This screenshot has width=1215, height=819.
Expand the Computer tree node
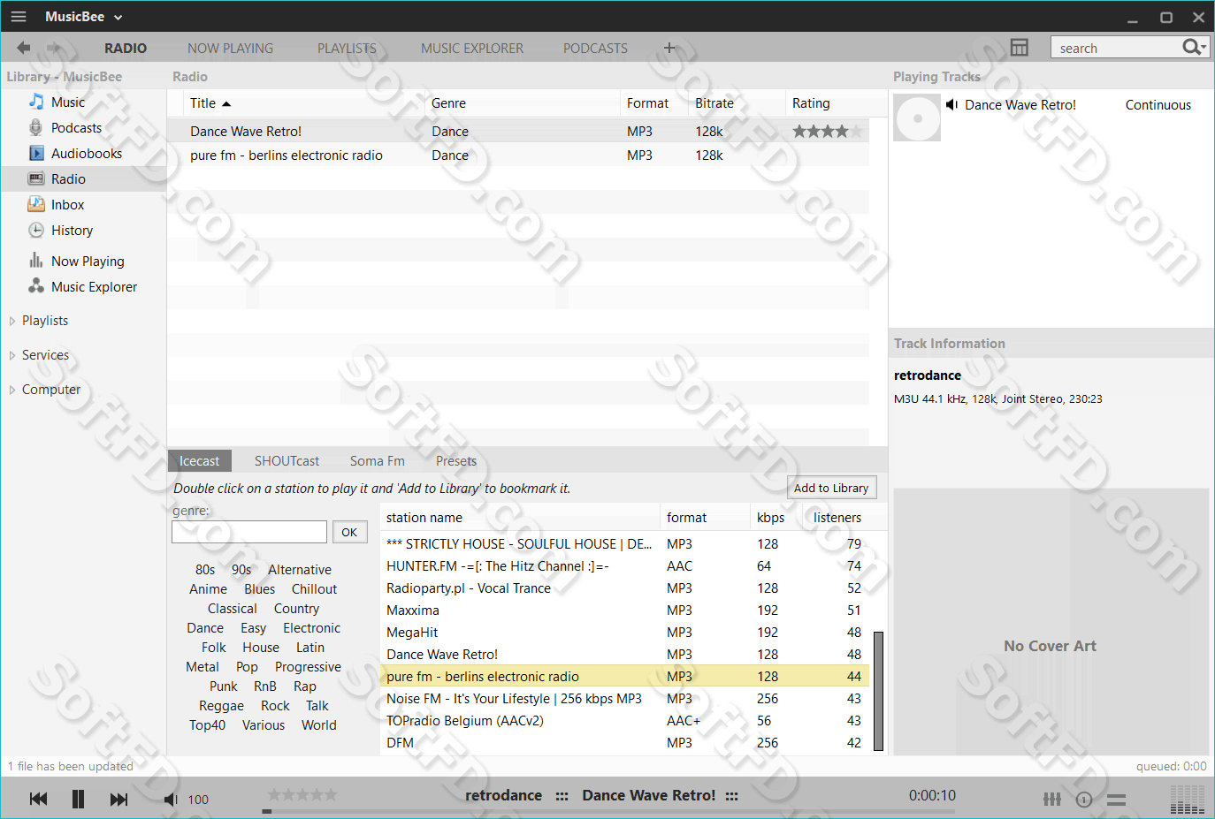point(12,391)
